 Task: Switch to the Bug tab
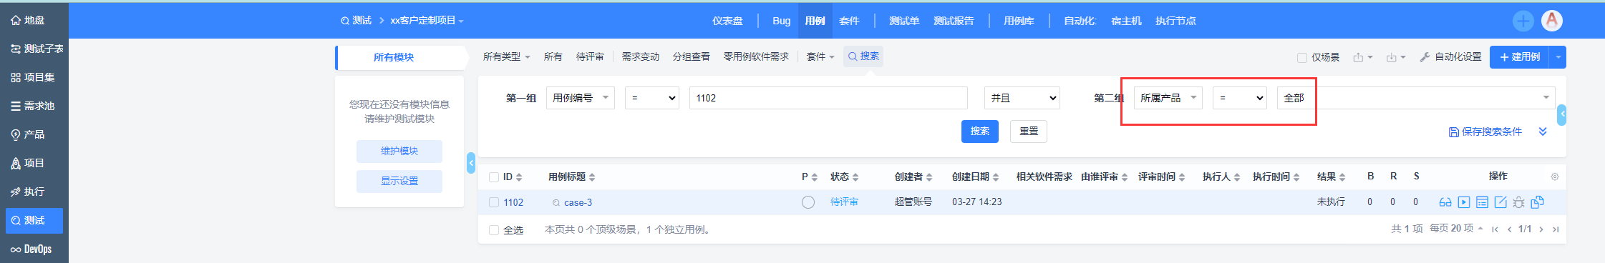[x=781, y=21]
